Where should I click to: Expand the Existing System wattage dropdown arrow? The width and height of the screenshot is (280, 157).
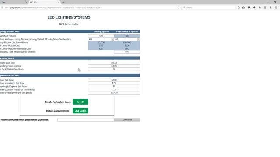click(112, 39)
